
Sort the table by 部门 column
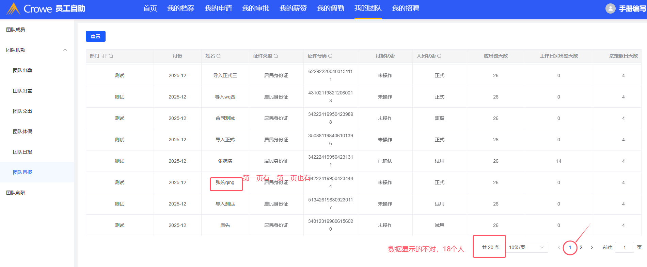tap(105, 56)
